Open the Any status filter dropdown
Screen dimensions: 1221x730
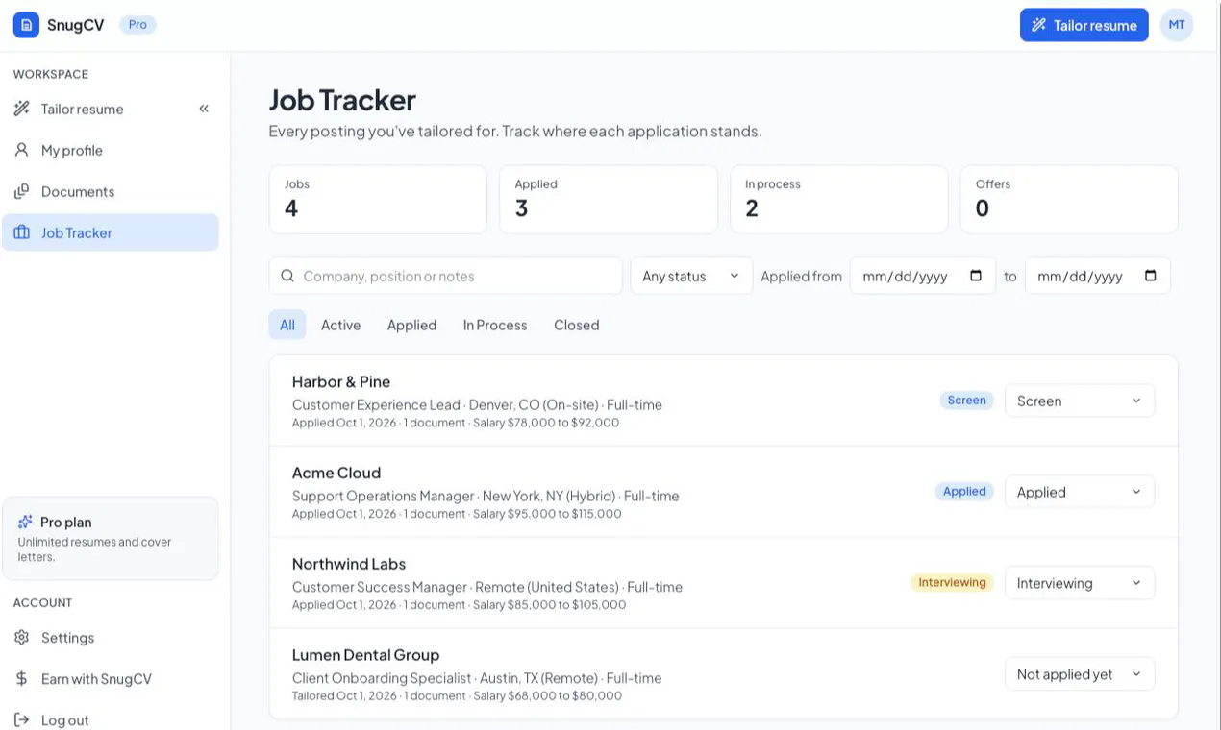[691, 276]
